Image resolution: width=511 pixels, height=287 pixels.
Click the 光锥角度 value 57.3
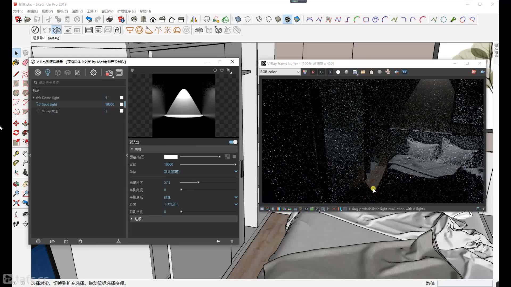[x=167, y=183]
